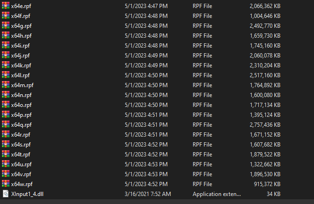Click the x64o.rpf file name
Viewport: 314px width, 204px height.
pyautogui.click(x=22, y=105)
